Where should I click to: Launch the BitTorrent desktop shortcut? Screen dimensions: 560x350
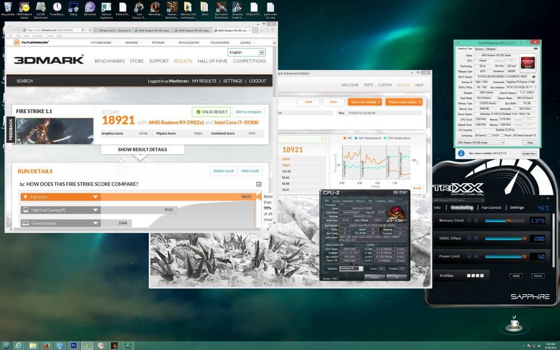[90, 8]
